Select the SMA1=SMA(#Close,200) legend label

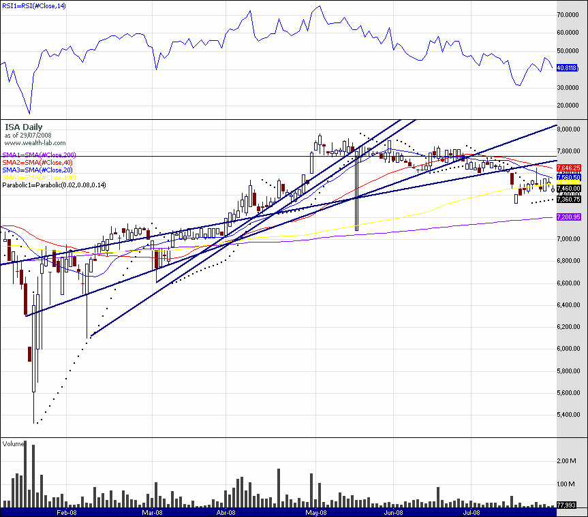39,155
